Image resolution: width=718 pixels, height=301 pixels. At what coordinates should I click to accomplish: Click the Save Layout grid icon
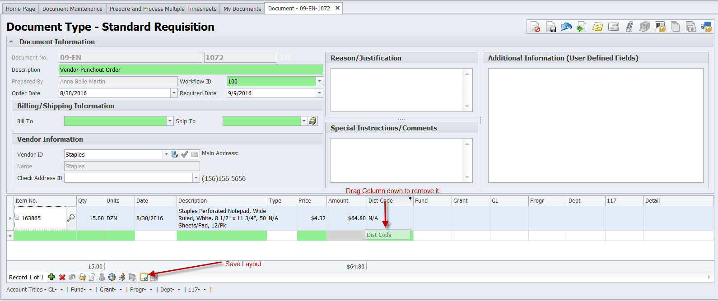click(144, 277)
